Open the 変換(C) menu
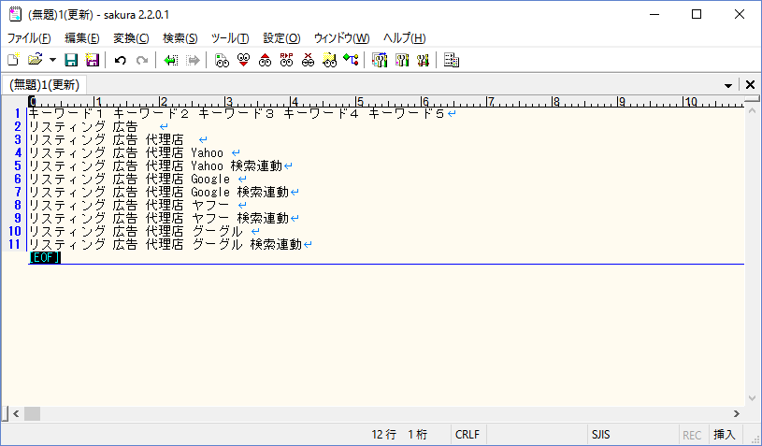 (131, 38)
